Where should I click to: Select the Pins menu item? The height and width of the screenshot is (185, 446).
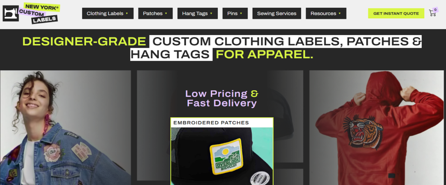point(235,13)
